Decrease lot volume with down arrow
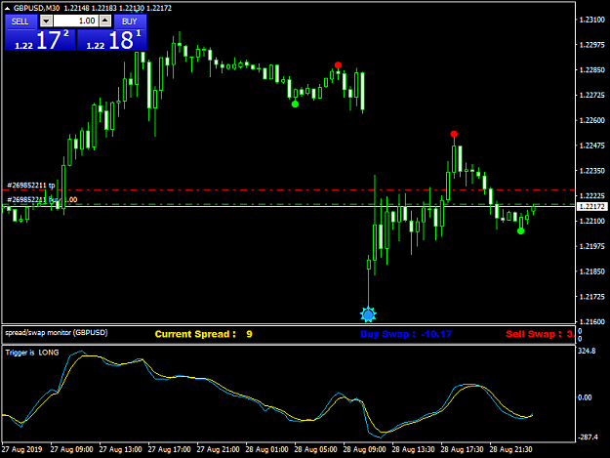 coord(46,21)
